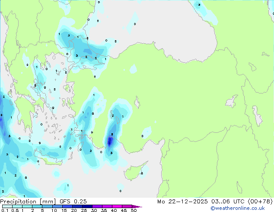Select the 30–35 mm purple legend box
This screenshot has height=212, width=274.
click(97, 206)
